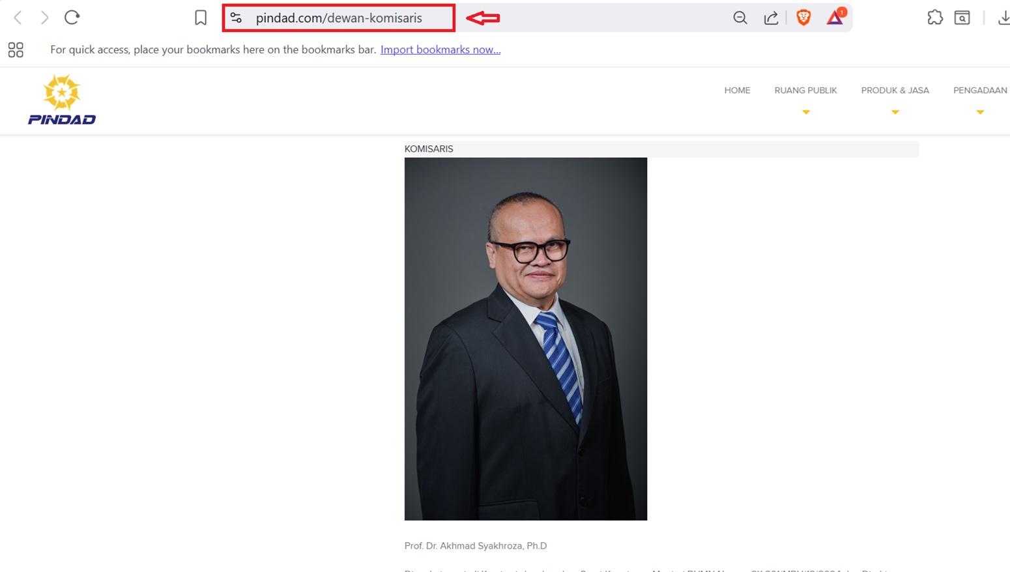The height and width of the screenshot is (572, 1010).
Task: Open the zoom-out magnifier control
Action: pyautogui.click(x=740, y=18)
